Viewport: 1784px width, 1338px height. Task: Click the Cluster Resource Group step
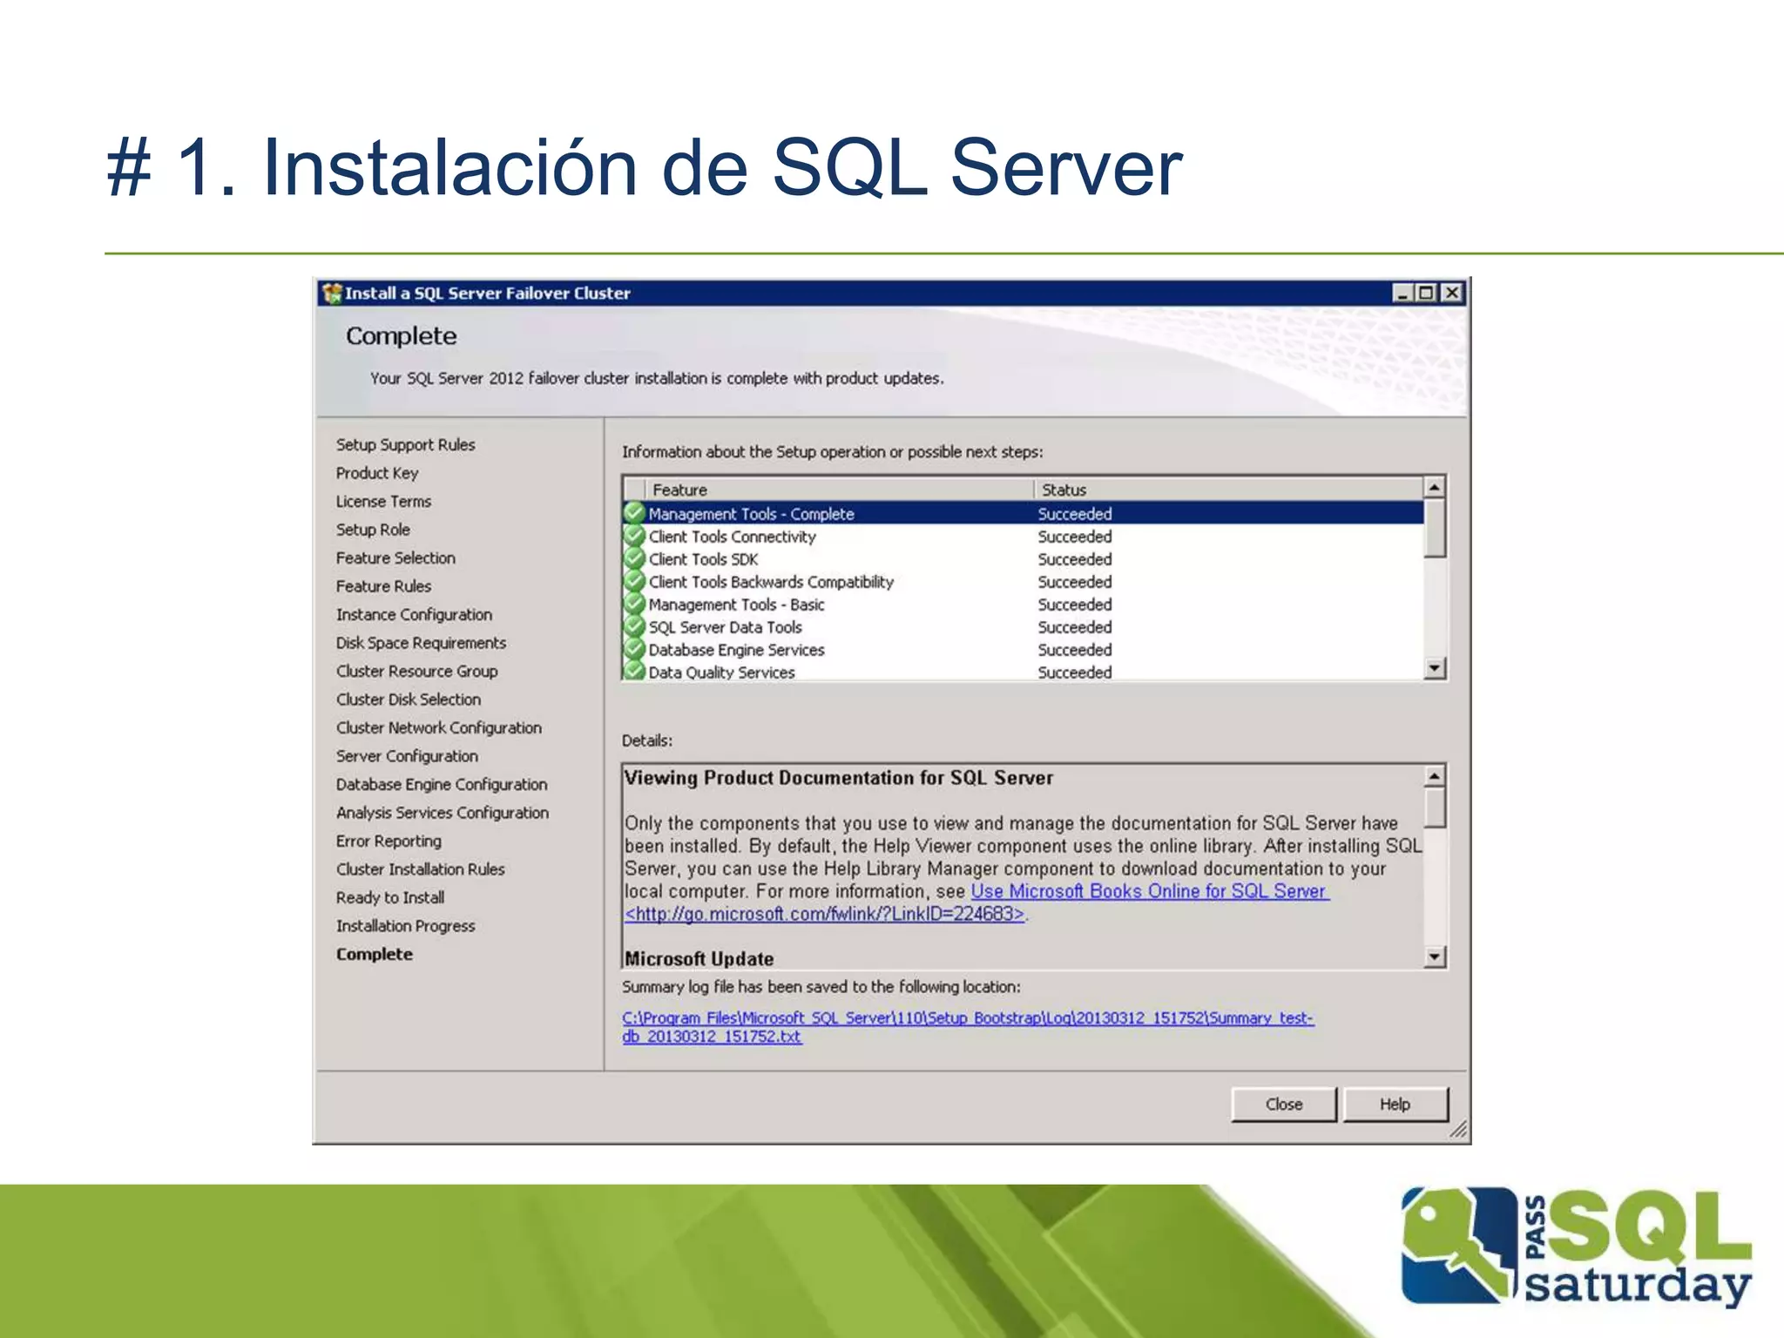(x=416, y=672)
